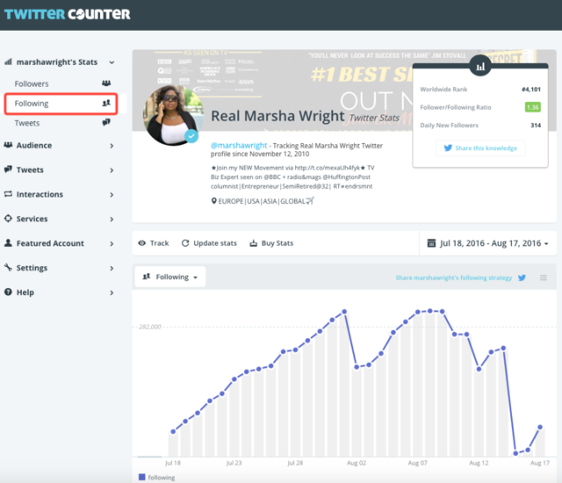Click the Twitter bird beside following strategy

click(522, 278)
